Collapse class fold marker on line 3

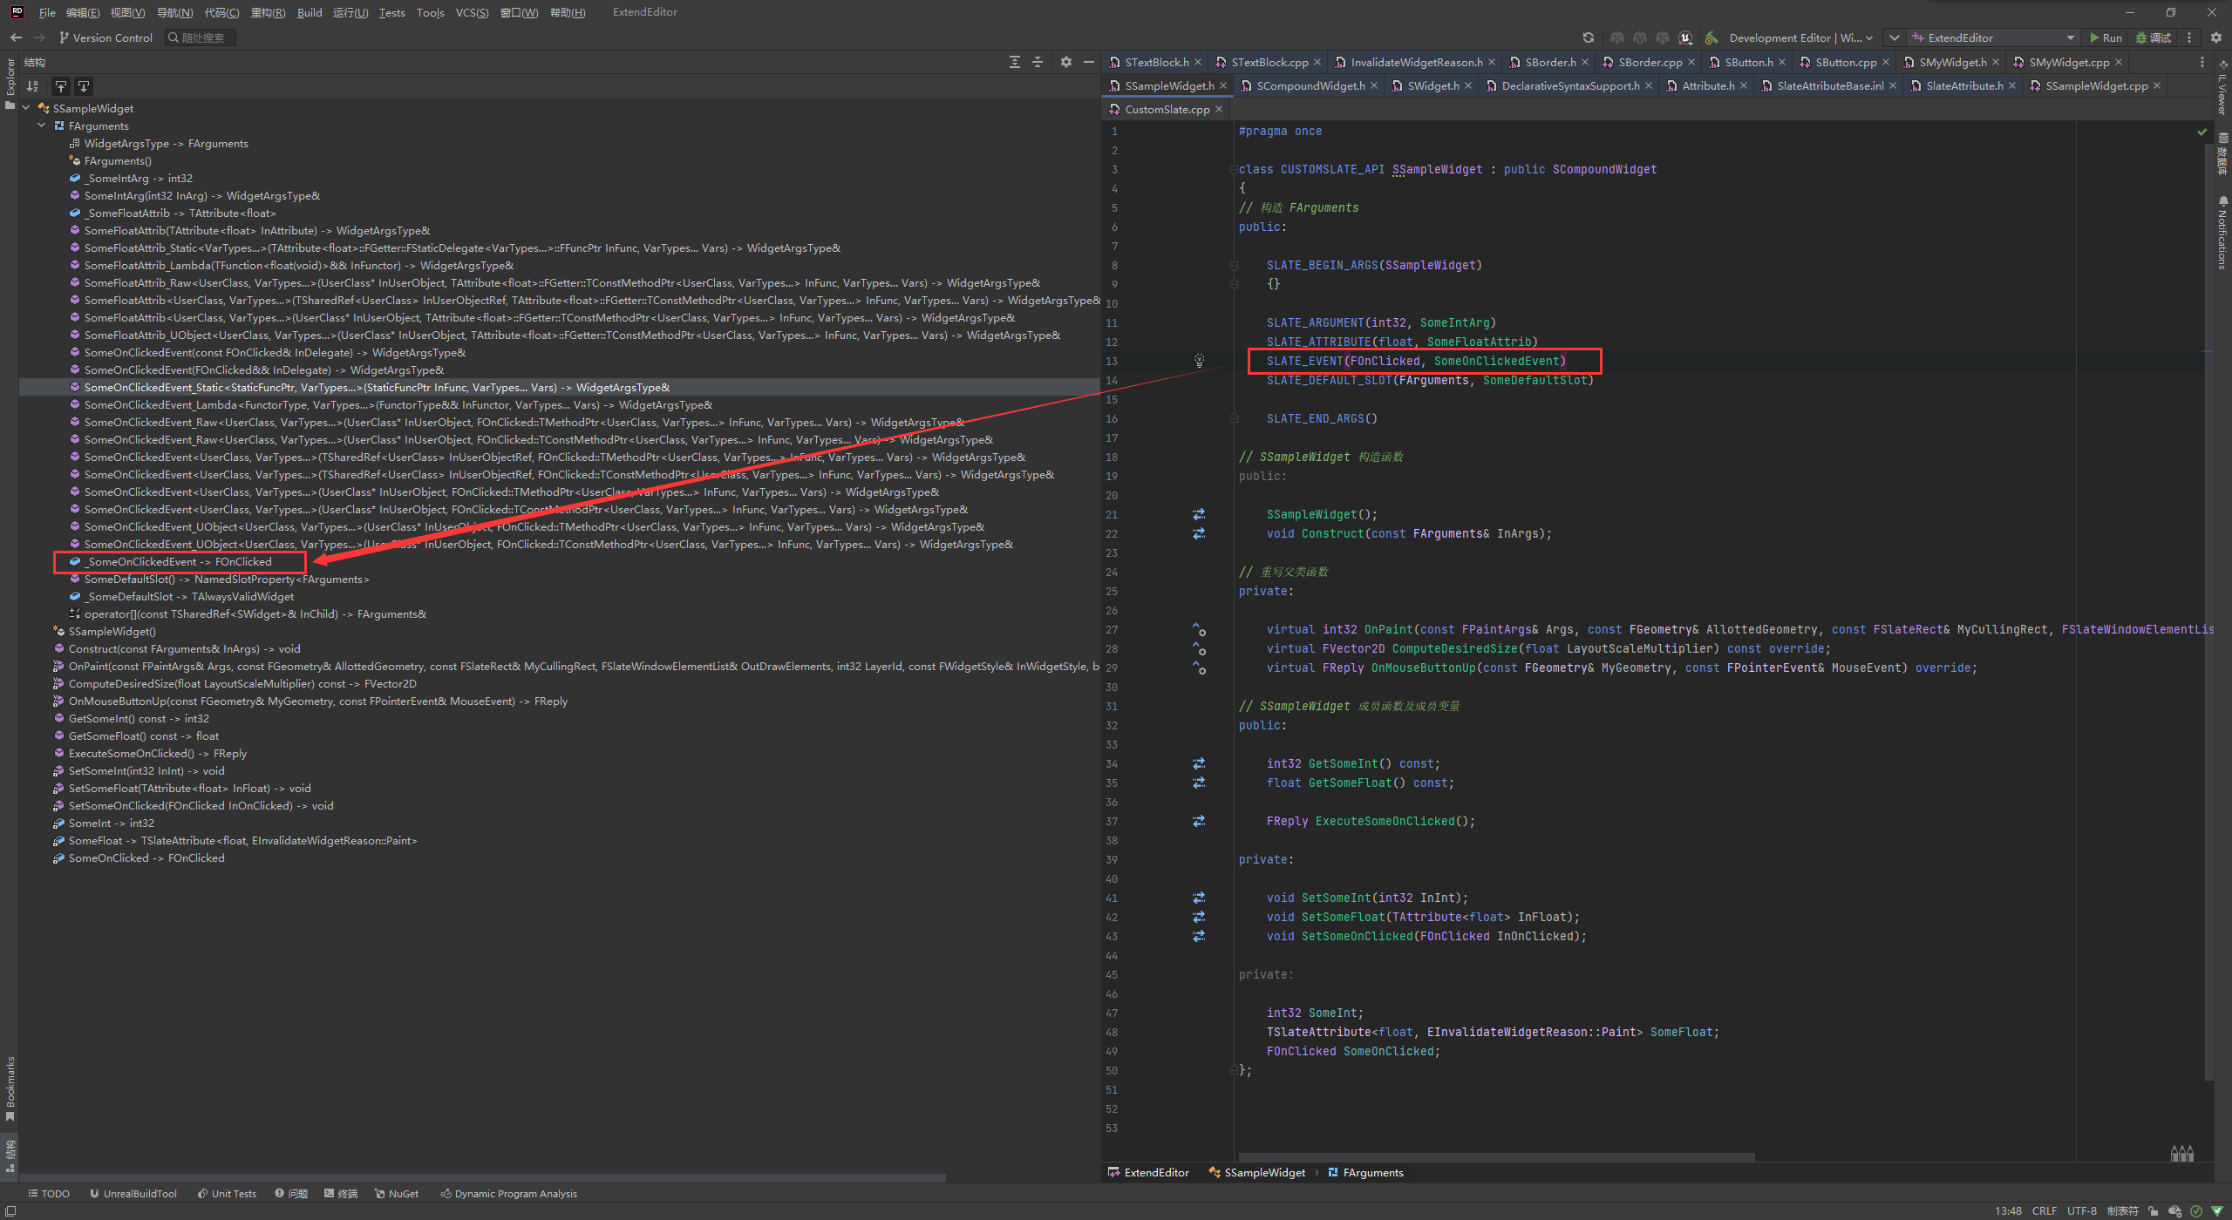point(1234,169)
